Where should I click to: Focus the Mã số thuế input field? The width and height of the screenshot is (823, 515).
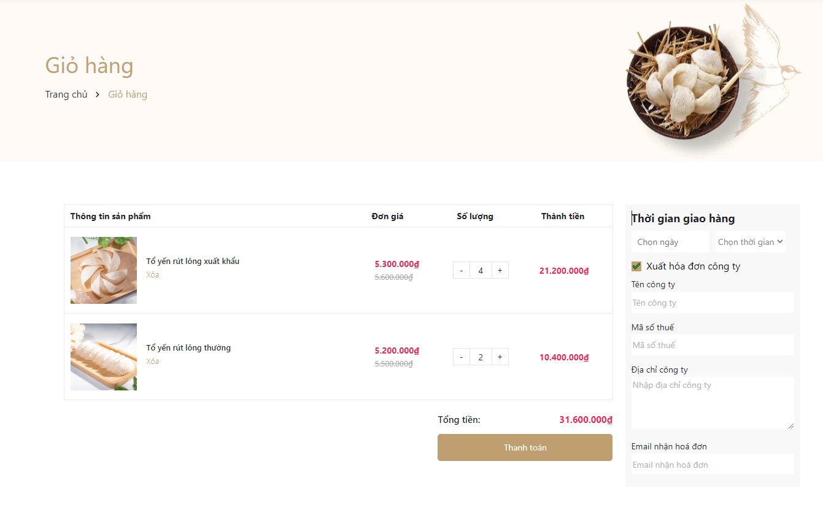712,345
